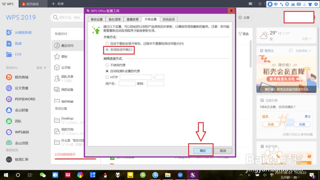This screenshot has width=320, height=180.
Task: Open 团队共享 in quick access list
Action: pos(68,78)
